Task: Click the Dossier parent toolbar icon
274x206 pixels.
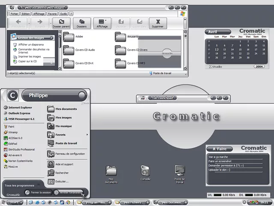Action: coord(61,23)
